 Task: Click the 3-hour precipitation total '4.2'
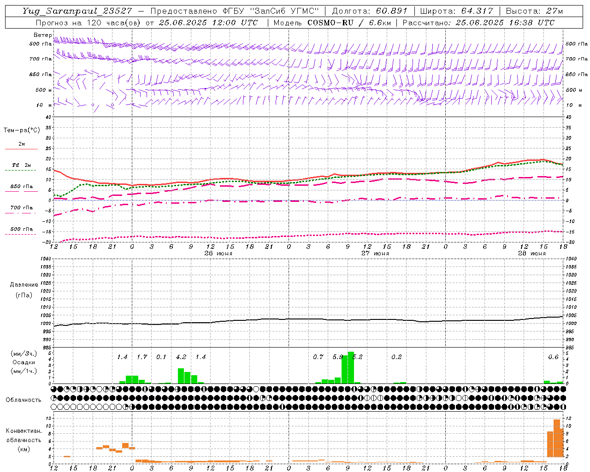(x=181, y=357)
